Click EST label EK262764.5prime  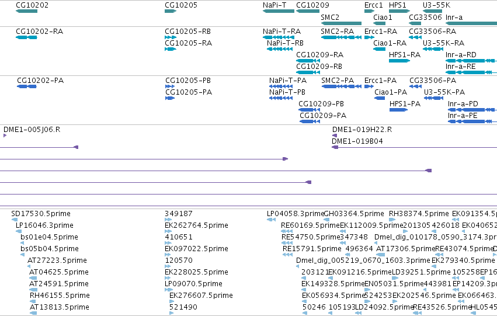pos(196,225)
